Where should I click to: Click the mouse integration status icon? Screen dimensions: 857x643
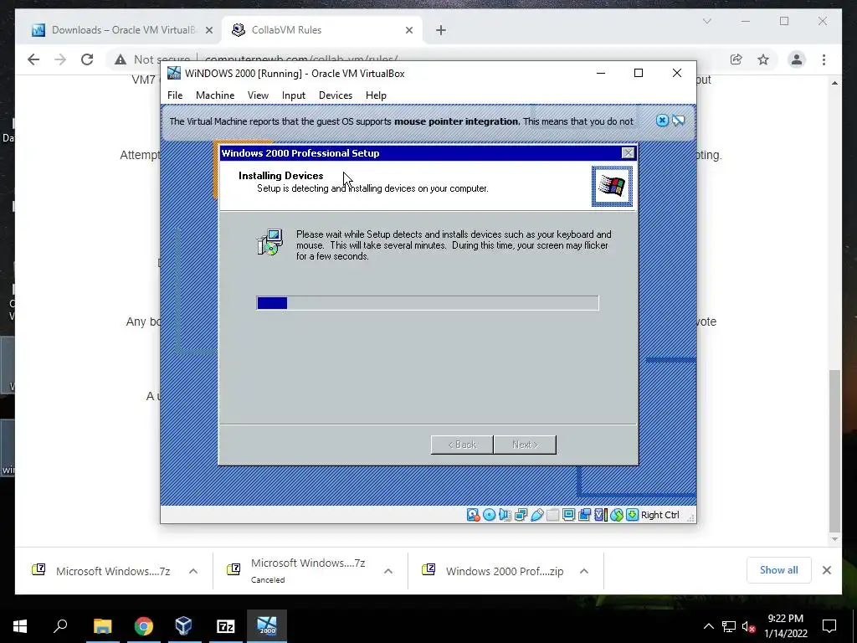[x=617, y=515]
